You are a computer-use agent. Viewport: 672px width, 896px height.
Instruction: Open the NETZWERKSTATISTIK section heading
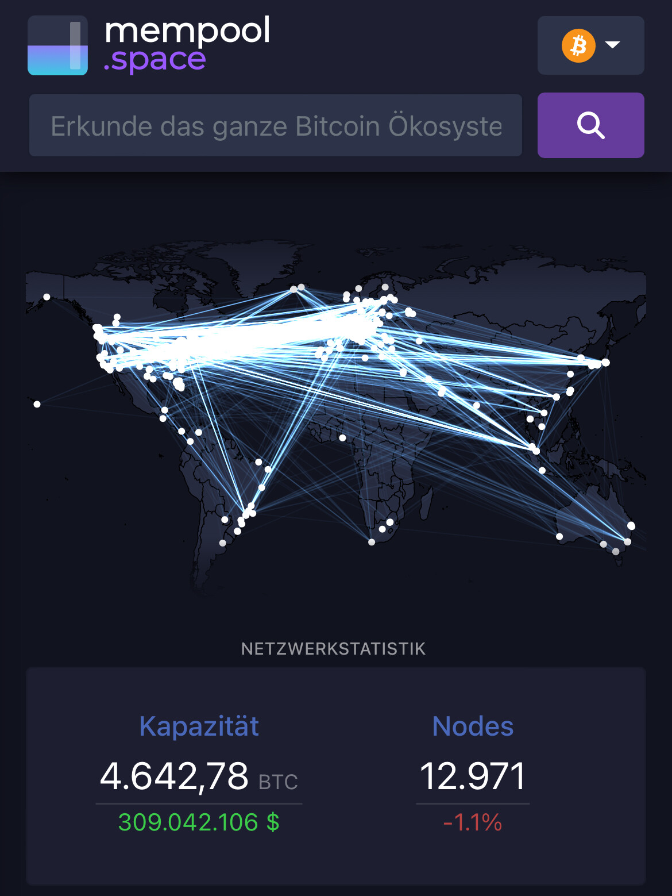pos(333,649)
